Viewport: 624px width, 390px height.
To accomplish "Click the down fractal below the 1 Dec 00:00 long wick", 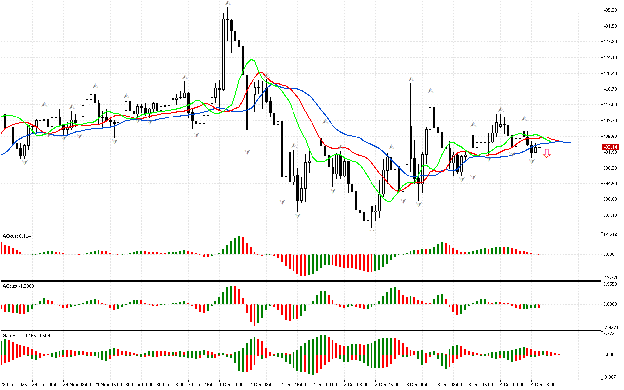I will click(x=248, y=152).
